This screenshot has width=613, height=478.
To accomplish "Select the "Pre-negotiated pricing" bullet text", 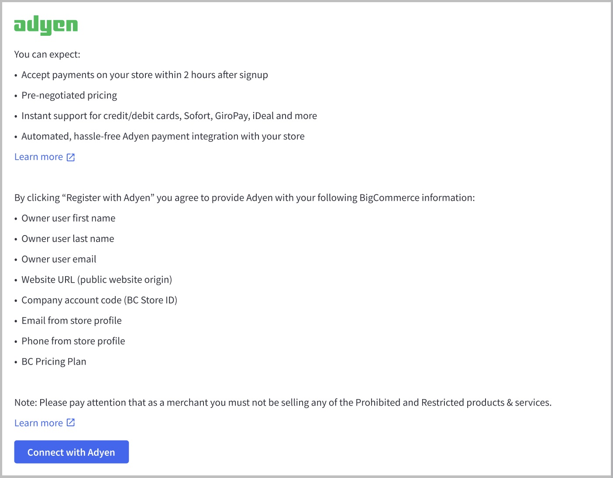I will [x=69, y=96].
